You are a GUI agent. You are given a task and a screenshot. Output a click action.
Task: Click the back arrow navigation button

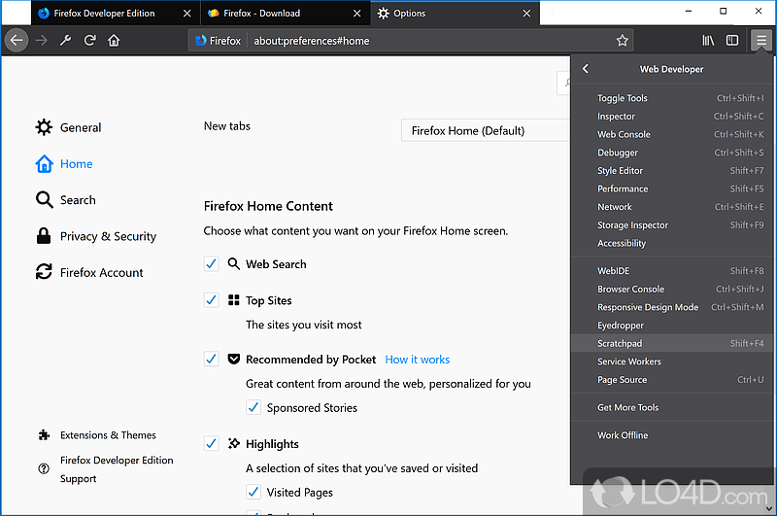17,40
